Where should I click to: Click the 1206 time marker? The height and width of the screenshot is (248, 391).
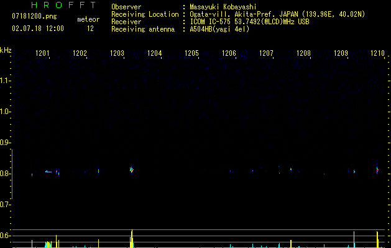pyautogui.click(x=229, y=53)
